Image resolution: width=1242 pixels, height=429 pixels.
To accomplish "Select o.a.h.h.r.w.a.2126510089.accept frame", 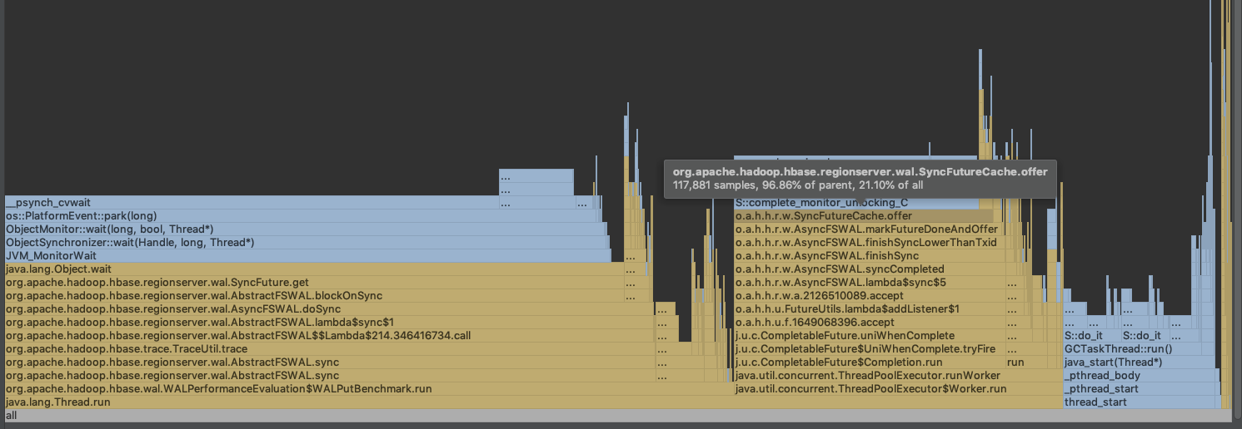I will pyautogui.click(x=869, y=295).
